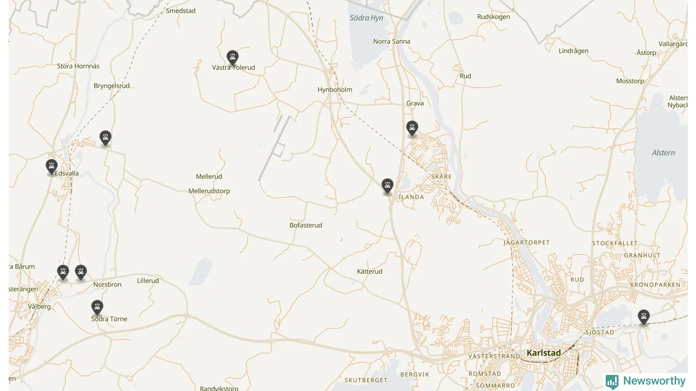The image size is (696, 391).
Task: Click the airport runway on the map
Action: 275,148
